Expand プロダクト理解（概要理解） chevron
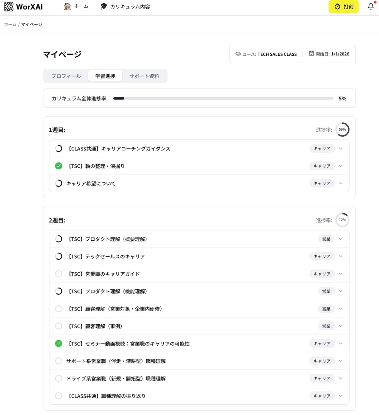 [x=341, y=239]
